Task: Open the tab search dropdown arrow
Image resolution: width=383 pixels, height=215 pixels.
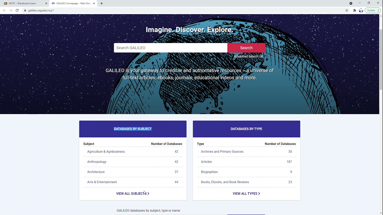Action: tap(351, 3)
